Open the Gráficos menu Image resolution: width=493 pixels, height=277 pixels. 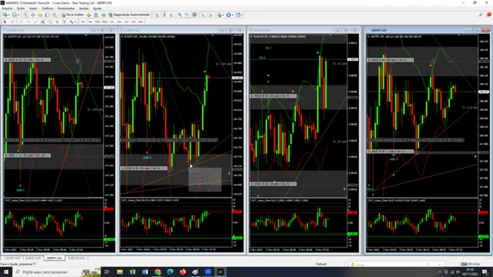[x=48, y=8]
